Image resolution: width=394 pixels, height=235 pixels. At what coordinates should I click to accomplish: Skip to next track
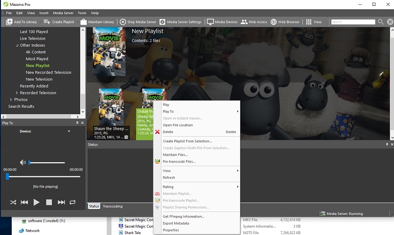(61, 202)
